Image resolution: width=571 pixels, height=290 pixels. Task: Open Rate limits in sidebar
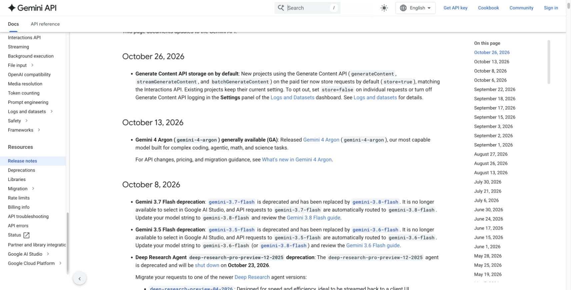coord(19,198)
